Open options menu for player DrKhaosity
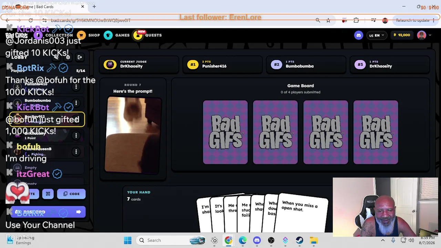 pos(76,135)
